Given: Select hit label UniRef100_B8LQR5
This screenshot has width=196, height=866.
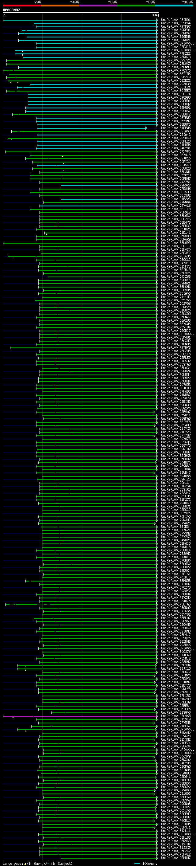Looking at the screenshot, I should pos(175,243).
